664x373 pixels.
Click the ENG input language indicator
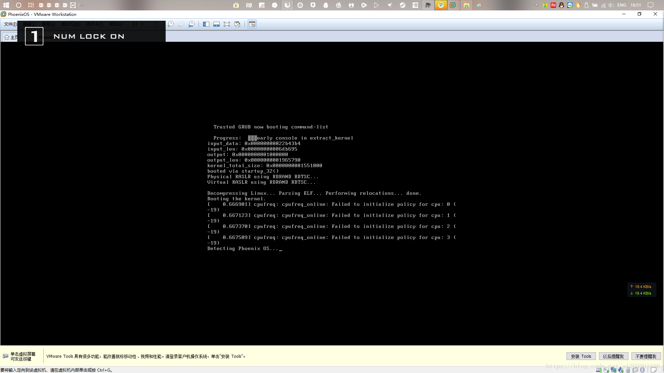click(x=621, y=5)
